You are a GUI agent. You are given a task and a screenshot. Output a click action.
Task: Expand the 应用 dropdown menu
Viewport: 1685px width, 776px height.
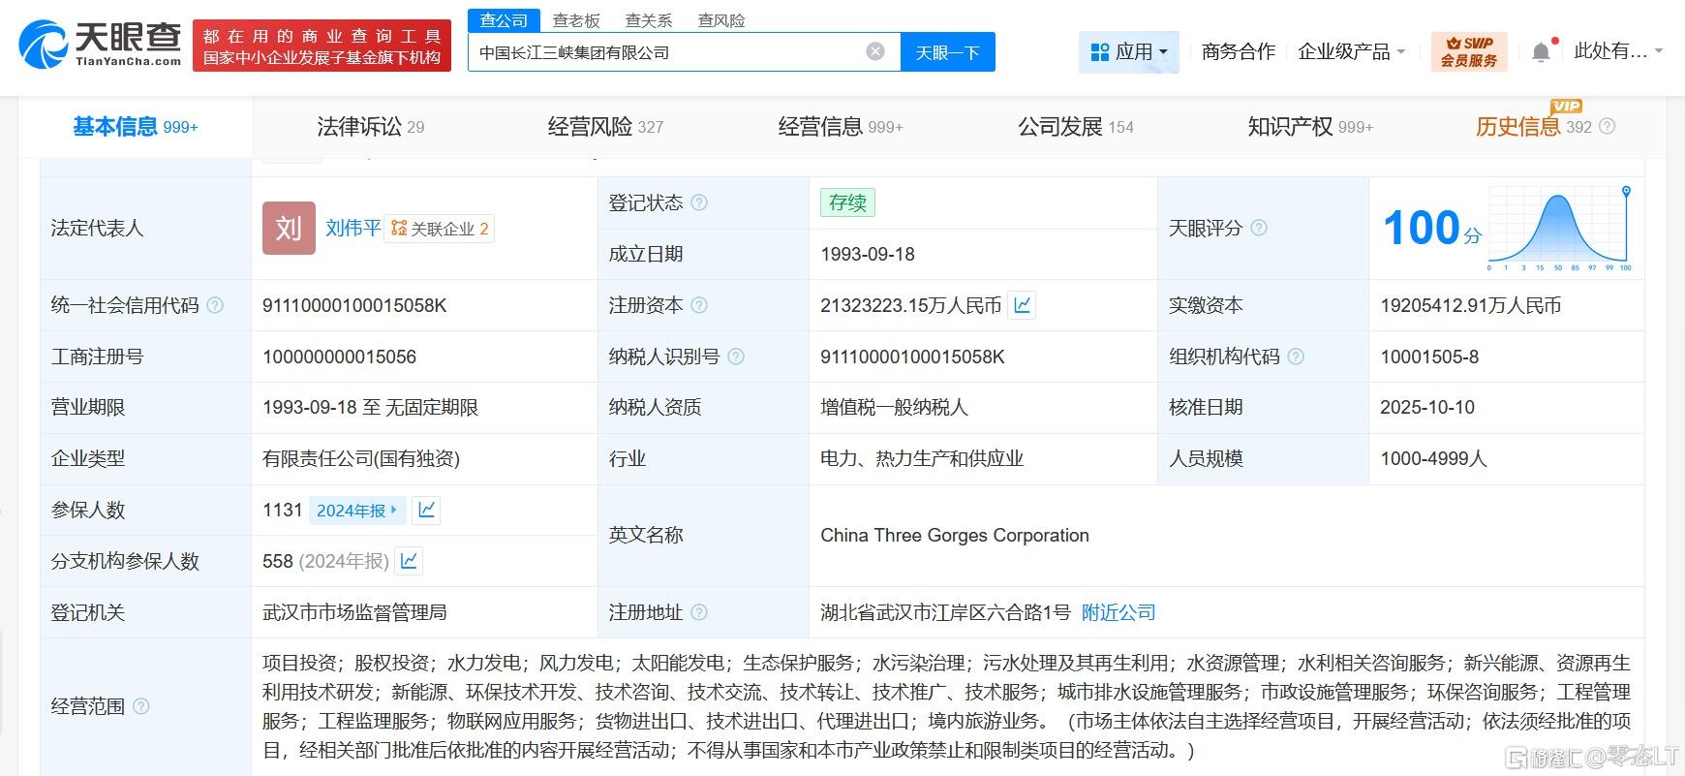click(1128, 51)
